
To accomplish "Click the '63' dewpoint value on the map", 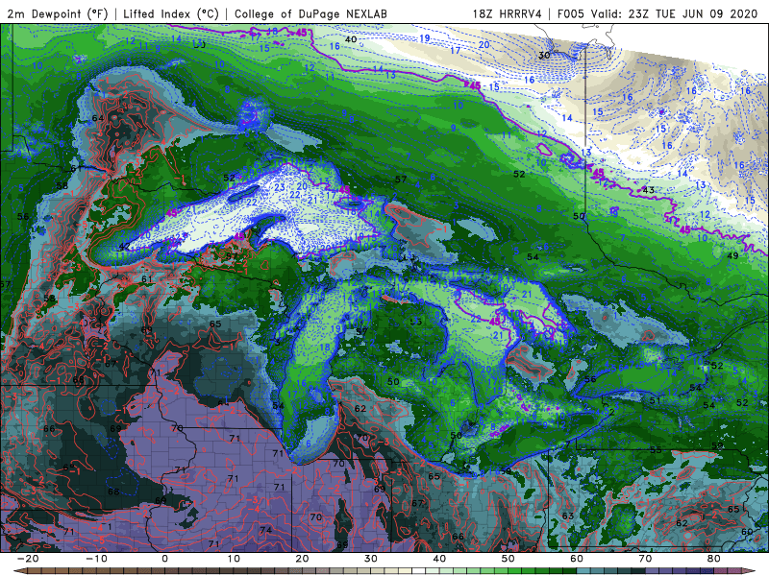I will click(568, 516).
